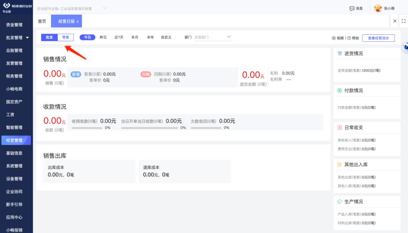
Task: Click the document icon beside 其他出入库
Action: (x=339, y=164)
